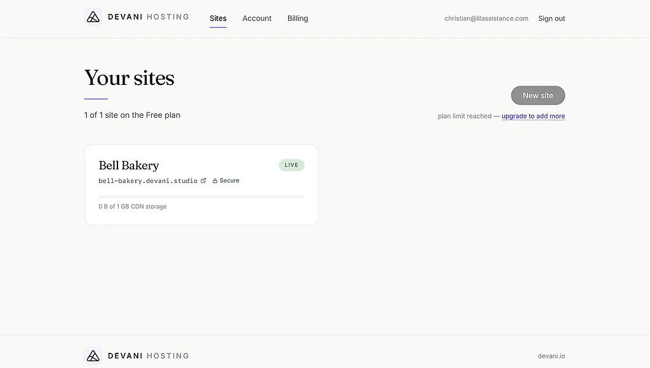The height and width of the screenshot is (368, 650).
Task: Visit the bell-bakery.devani.studio URL
Action: tap(148, 181)
